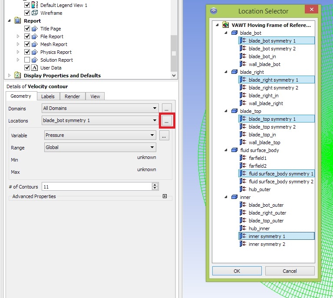Click the Display Properties and Defaults icon
The height and width of the screenshot is (298, 333).
tap(18, 75)
